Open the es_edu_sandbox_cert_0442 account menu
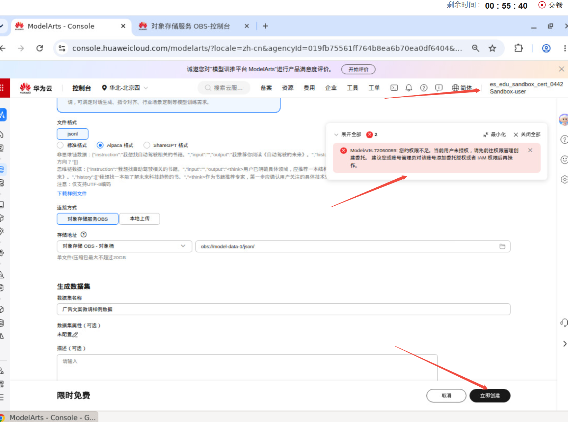Image resolution: width=568 pixels, height=422 pixels. 526,88
